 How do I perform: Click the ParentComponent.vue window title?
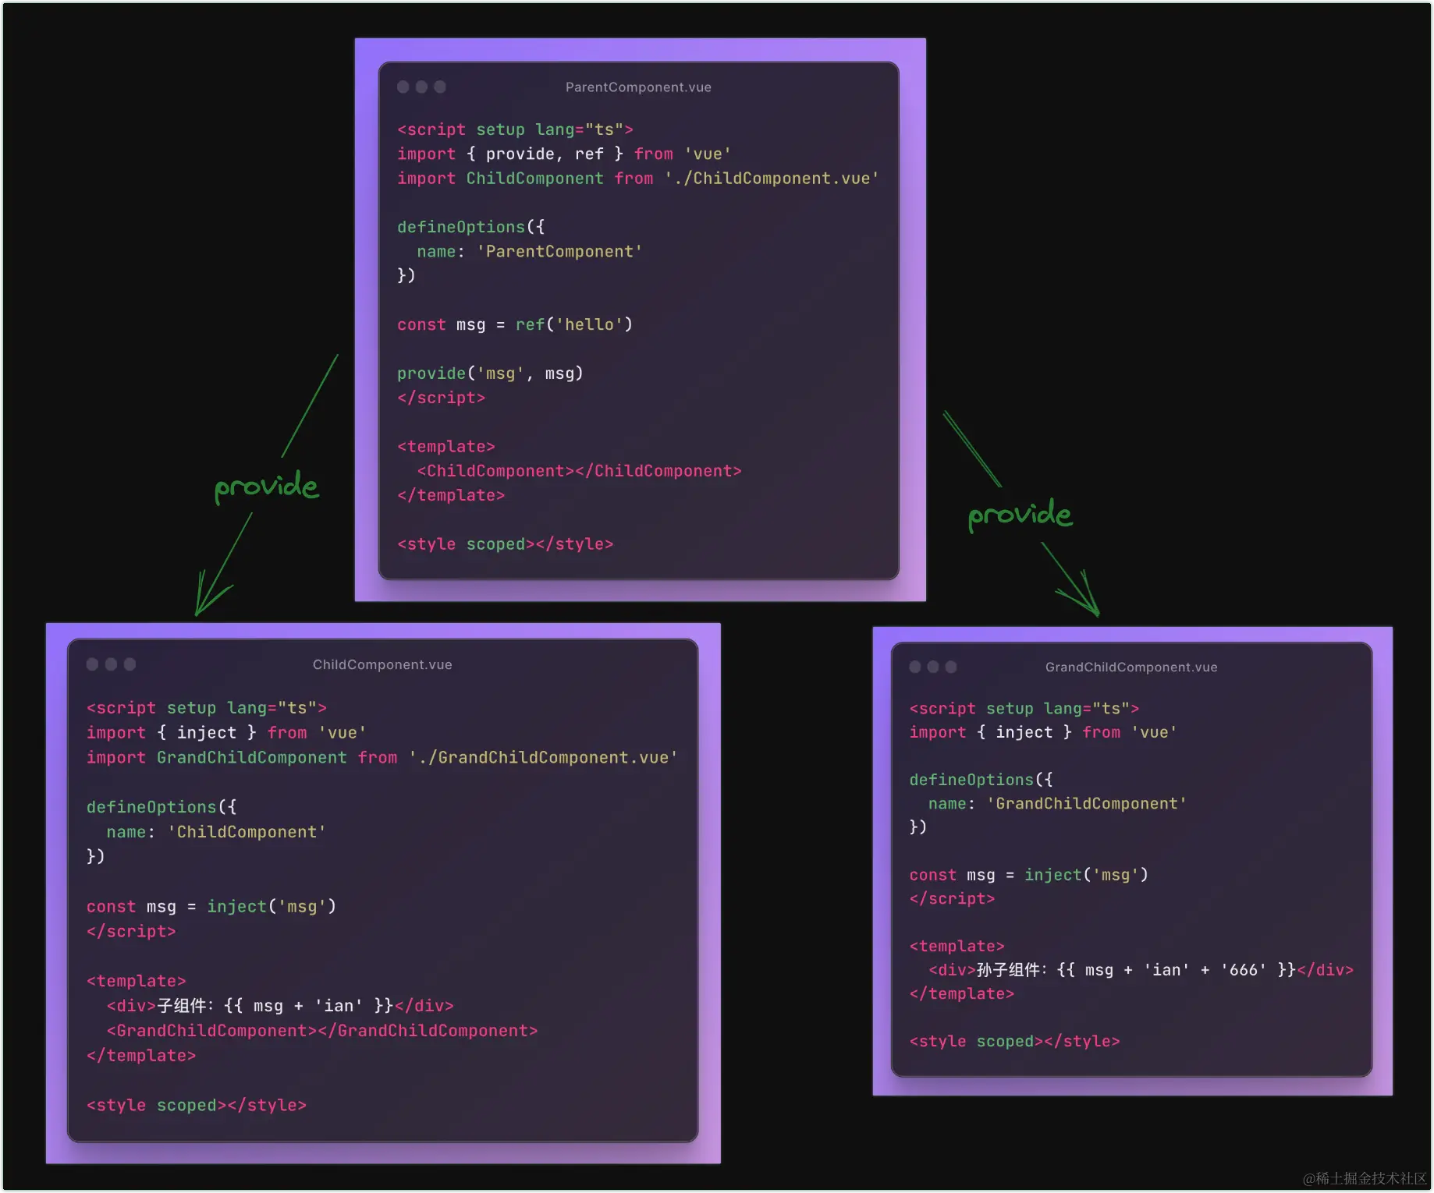638,87
